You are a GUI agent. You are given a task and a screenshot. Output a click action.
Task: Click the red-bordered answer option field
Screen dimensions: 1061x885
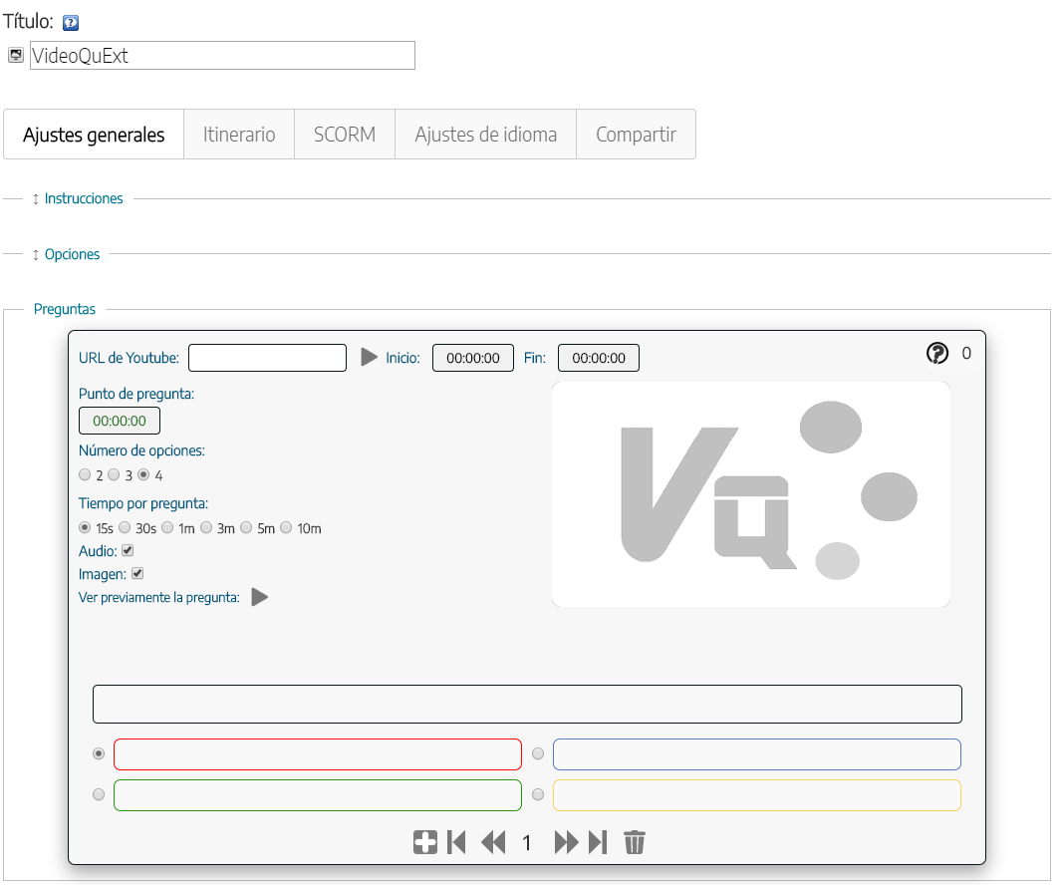pyautogui.click(x=317, y=754)
